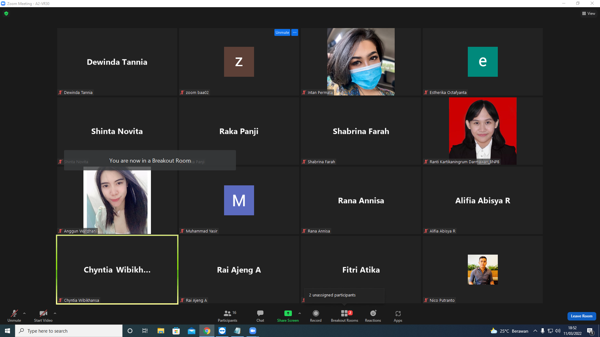Open the volume control in system tray

pos(558,331)
